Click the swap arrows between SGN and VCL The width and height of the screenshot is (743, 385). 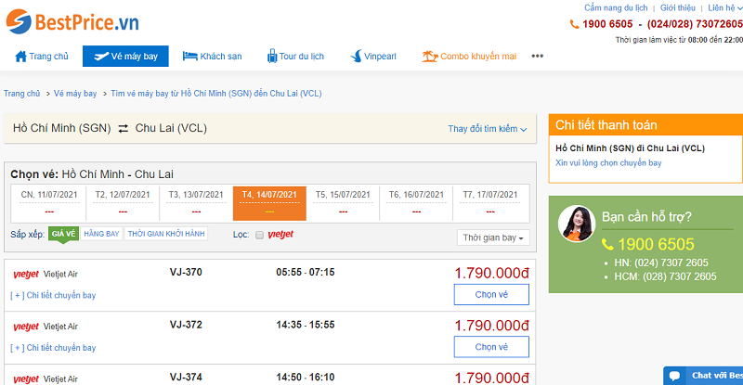tap(124, 128)
